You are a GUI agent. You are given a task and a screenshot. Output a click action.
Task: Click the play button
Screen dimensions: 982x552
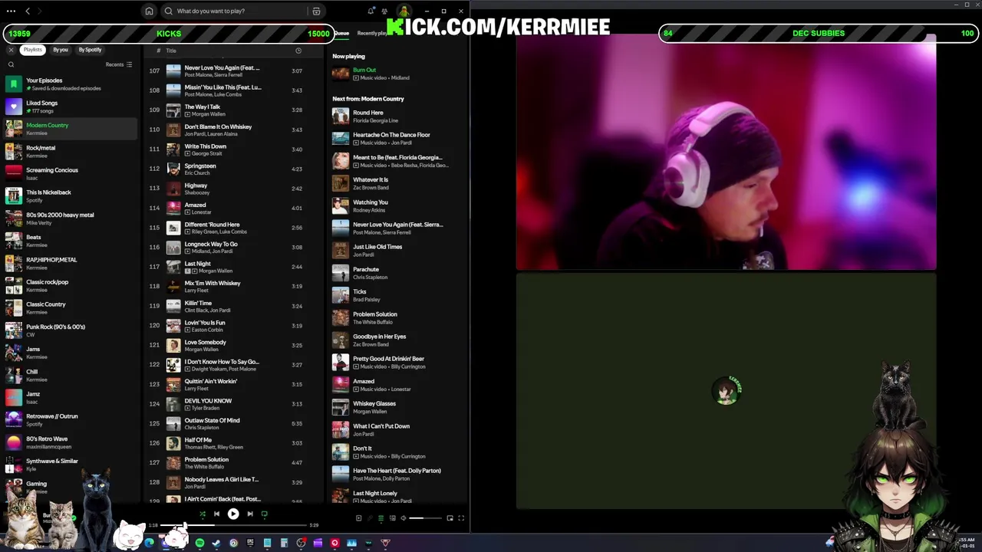click(x=233, y=514)
